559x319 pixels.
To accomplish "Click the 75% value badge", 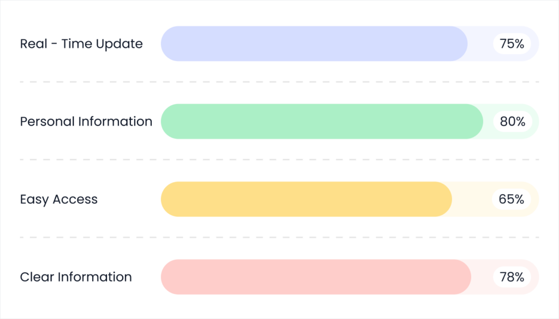I will pos(512,44).
